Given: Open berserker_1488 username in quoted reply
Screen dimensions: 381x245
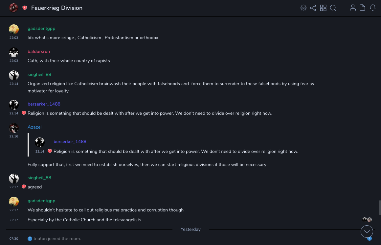Looking at the screenshot, I should tap(70, 141).
